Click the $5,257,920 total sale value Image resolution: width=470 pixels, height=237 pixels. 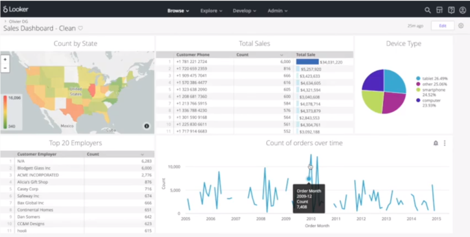[311, 69]
